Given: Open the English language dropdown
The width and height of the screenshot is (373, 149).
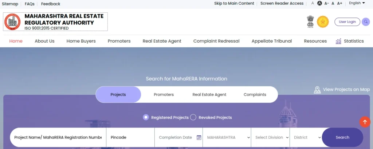Looking at the screenshot, I should (x=357, y=3).
